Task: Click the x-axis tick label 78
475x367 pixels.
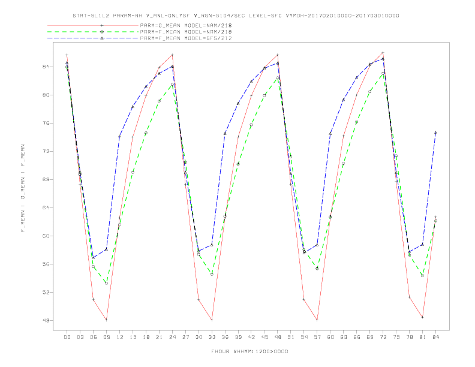Action: (x=410, y=337)
